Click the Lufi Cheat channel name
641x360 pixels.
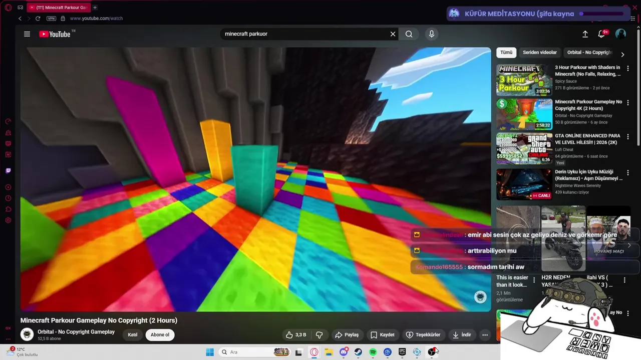coord(564,149)
